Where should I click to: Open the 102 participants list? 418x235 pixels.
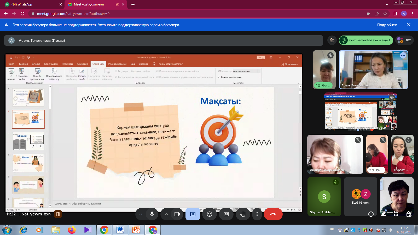pyautogui.click(x=405, y=40)
